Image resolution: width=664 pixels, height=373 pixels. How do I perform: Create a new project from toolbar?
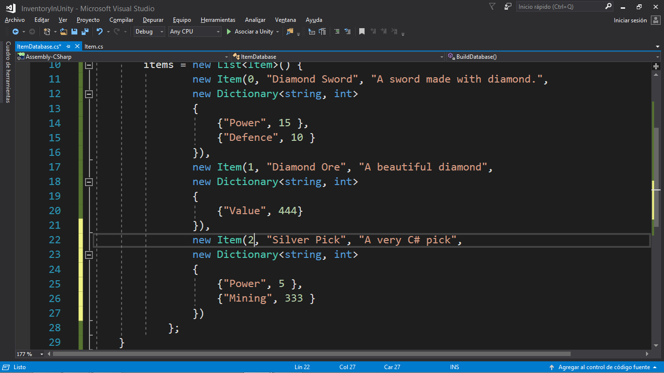coord(47,32)
